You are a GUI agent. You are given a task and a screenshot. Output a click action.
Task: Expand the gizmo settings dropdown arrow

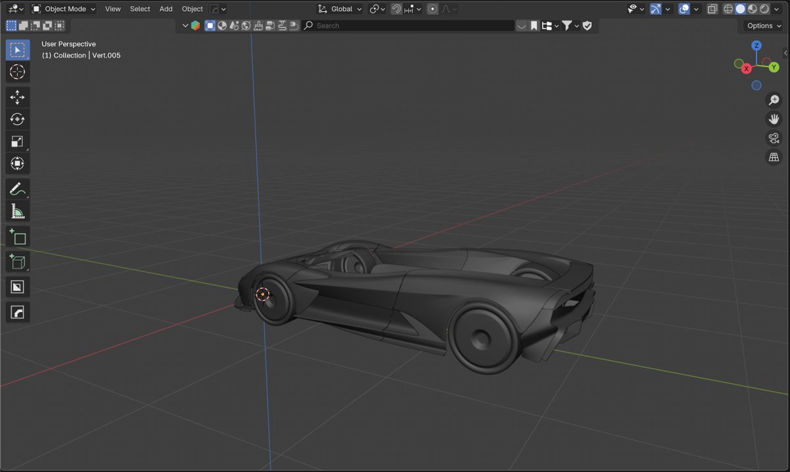click(x=668, y=9)
